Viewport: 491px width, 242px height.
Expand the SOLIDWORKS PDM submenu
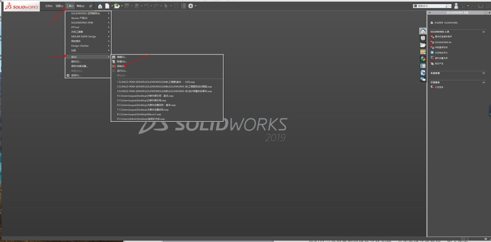point(88,23)
